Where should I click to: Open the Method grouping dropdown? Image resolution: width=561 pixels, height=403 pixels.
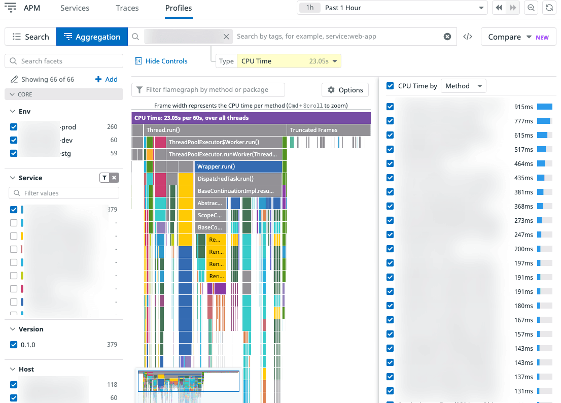click(x=463, y=86)
